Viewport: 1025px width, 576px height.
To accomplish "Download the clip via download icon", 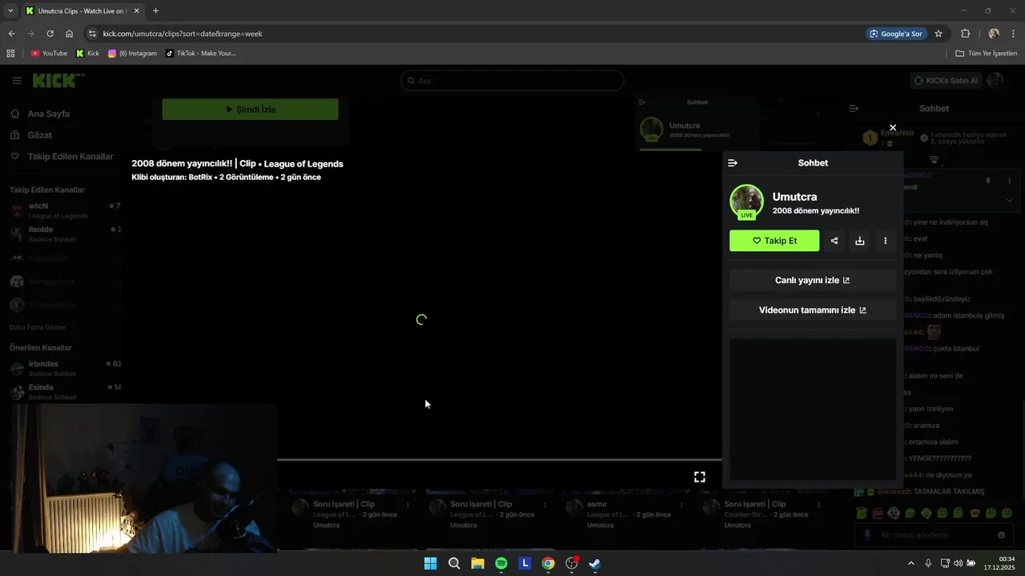I will pyautogui.click(x=860, y=241).
